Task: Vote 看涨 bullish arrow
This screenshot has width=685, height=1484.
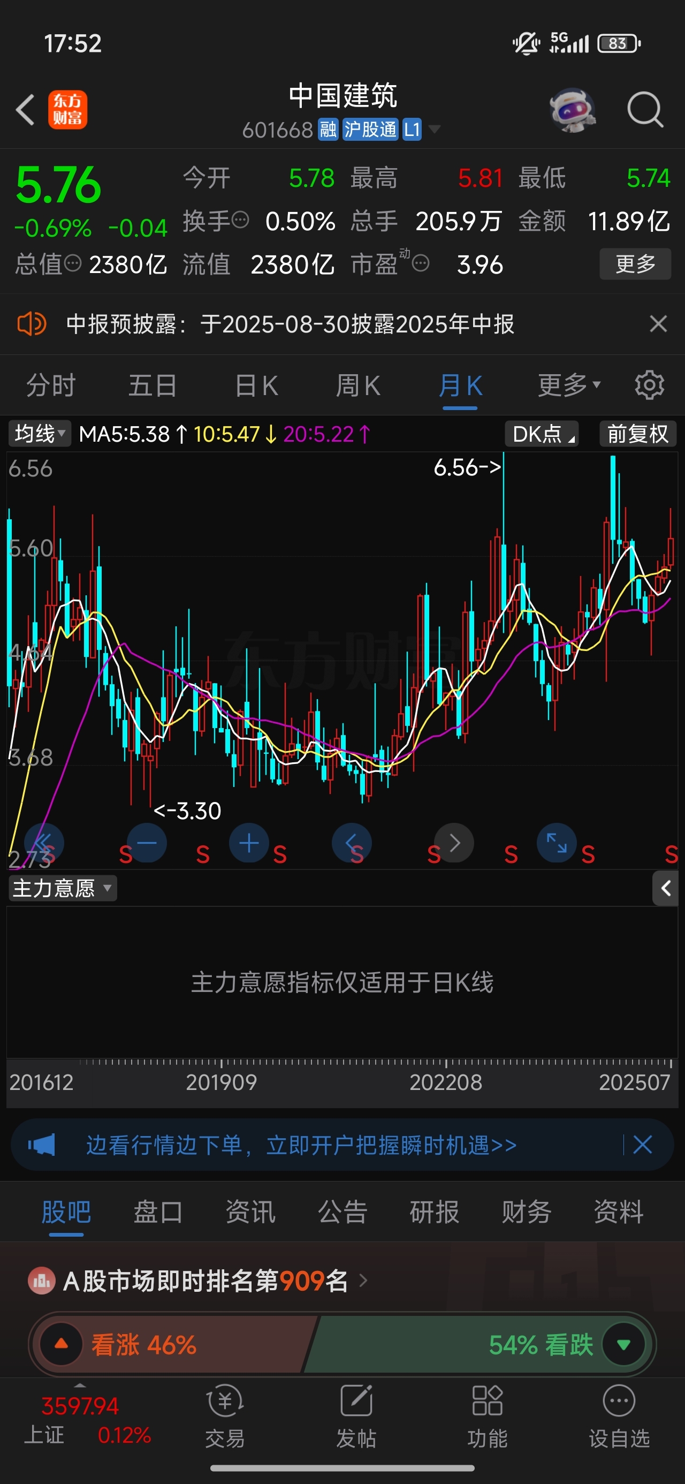Action: (61, 1345)
